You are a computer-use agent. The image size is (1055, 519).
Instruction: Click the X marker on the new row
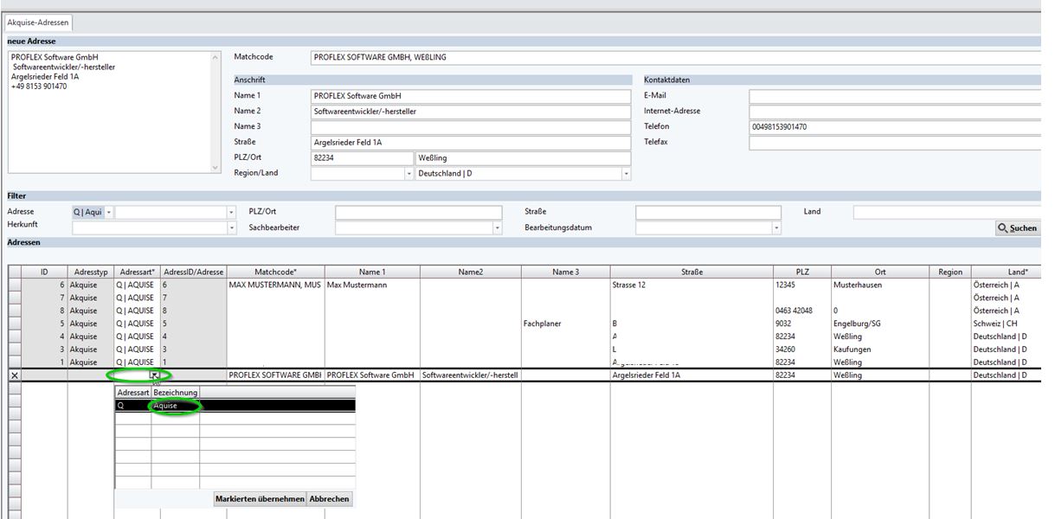14,375
